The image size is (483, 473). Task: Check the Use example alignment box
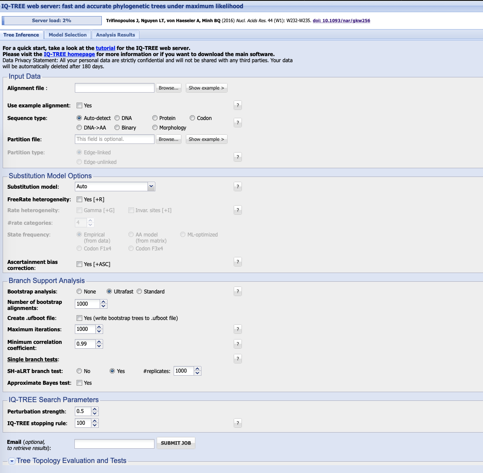80,106
